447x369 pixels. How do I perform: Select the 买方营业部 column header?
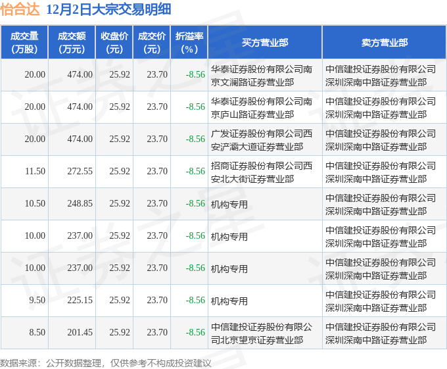(265, 43)
